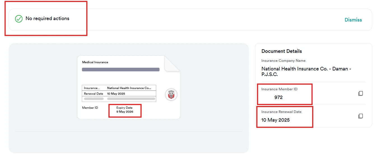Click the emblem logo on the insurance card
The image size is (387, 163).
pos(171,95)
